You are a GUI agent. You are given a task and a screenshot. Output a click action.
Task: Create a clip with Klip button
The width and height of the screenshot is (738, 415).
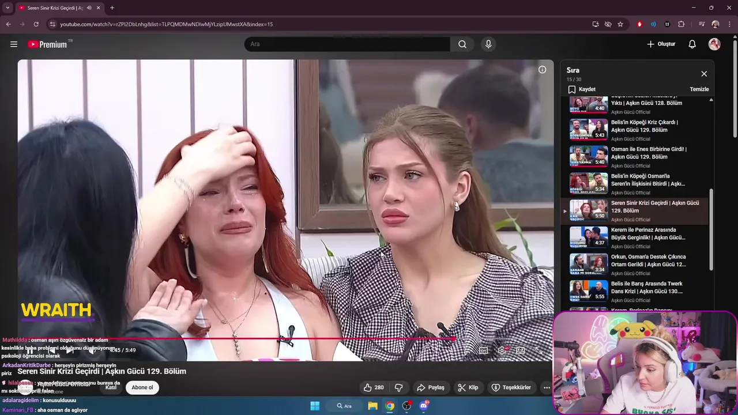[x=468, y=387]
